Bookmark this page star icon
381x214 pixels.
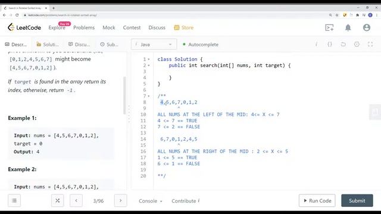pyautogui.click(x=337, y=15)
